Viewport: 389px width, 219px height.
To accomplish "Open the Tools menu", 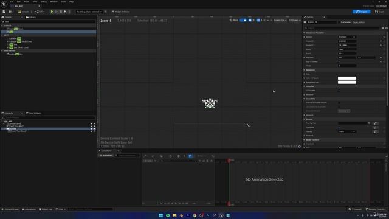I will tap(63, 2).
